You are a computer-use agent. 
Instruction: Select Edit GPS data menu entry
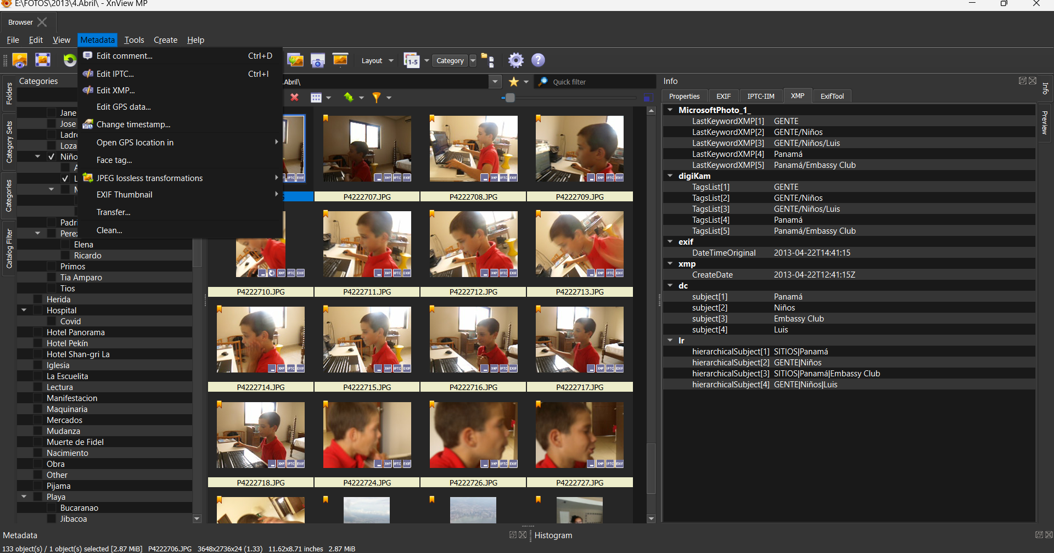coord(124,107)
